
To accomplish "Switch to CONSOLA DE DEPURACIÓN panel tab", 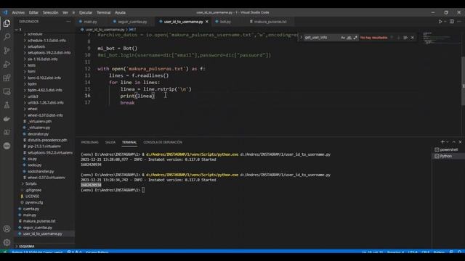I will pyautogui.click(x=163, y=142).
